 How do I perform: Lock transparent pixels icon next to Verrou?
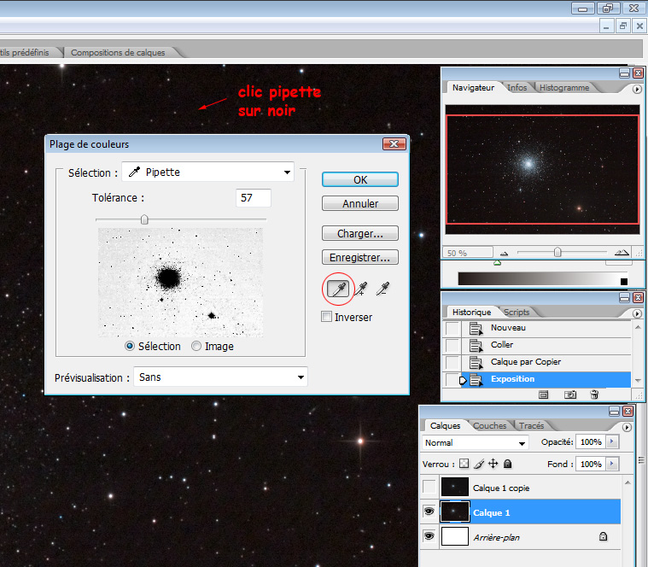(x=464, y=464)
